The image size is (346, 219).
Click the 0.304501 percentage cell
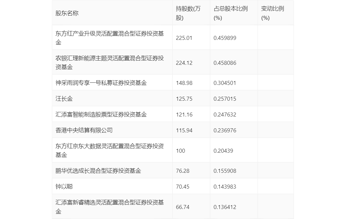[x=225, y=83]
